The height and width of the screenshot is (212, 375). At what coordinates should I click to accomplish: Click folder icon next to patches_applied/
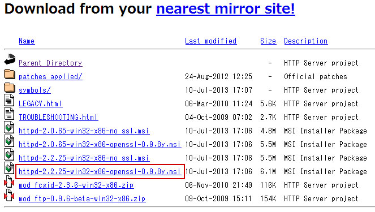pyautogui.click(x=10, y=74)
